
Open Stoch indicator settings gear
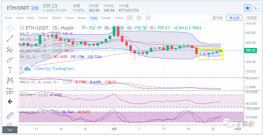point(53,112)
